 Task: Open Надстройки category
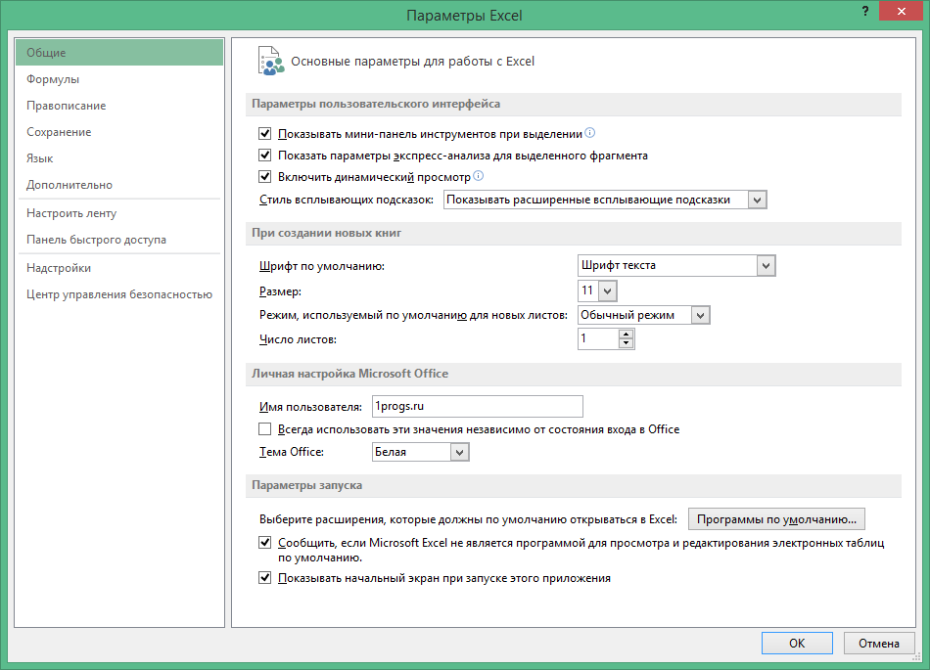[x=119, y=268]
